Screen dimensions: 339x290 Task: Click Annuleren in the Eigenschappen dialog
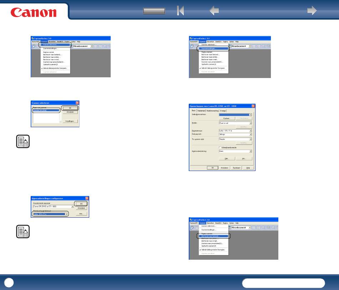224,168
